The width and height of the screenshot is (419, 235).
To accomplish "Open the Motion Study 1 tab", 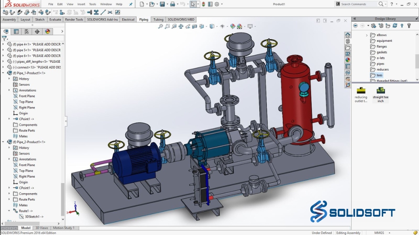I will 64,228.
